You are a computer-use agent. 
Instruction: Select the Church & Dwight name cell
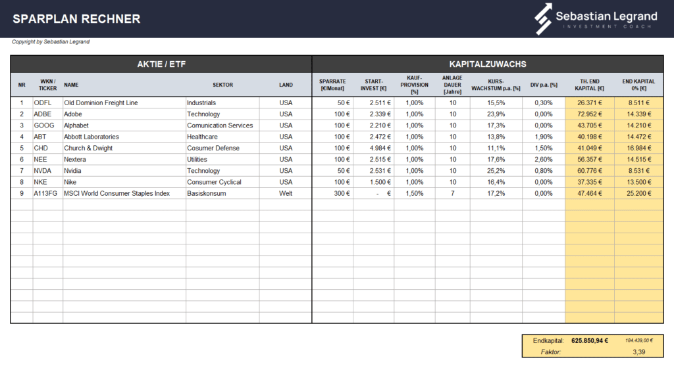(x=124, y=148)
